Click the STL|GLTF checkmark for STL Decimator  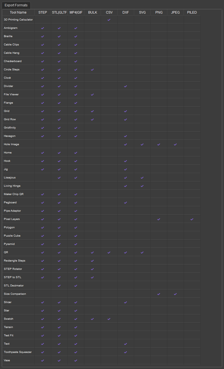(59, 286)
